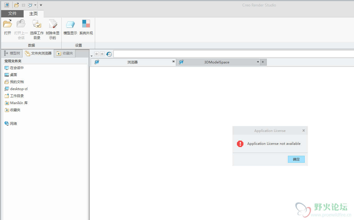Select 在会话中 in common folders
Image resolution: width=354 pixels, height=220 pixels.
coord(14,68)
